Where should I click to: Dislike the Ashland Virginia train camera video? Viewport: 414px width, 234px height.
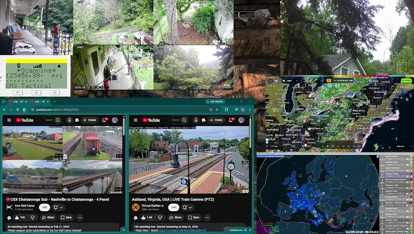[160, 217]
